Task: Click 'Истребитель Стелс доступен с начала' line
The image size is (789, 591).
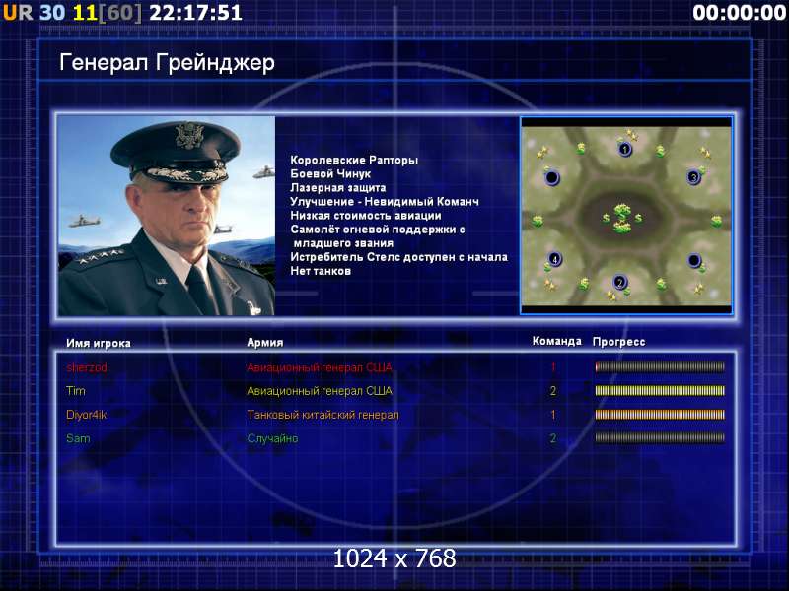Action: click(398, 257)
